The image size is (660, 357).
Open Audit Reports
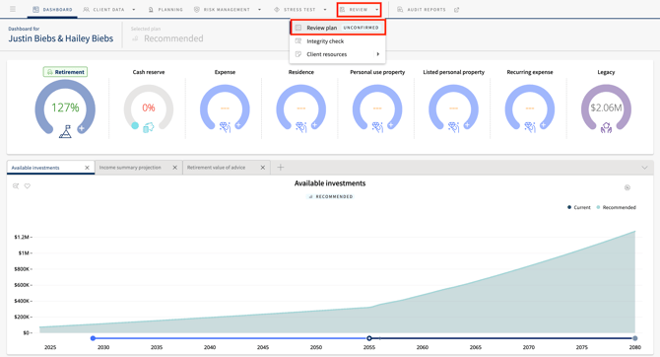[422, 9]
